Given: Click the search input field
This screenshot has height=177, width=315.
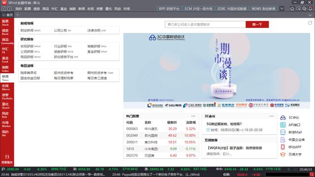Looking at the screenshot, I should 205,25.
